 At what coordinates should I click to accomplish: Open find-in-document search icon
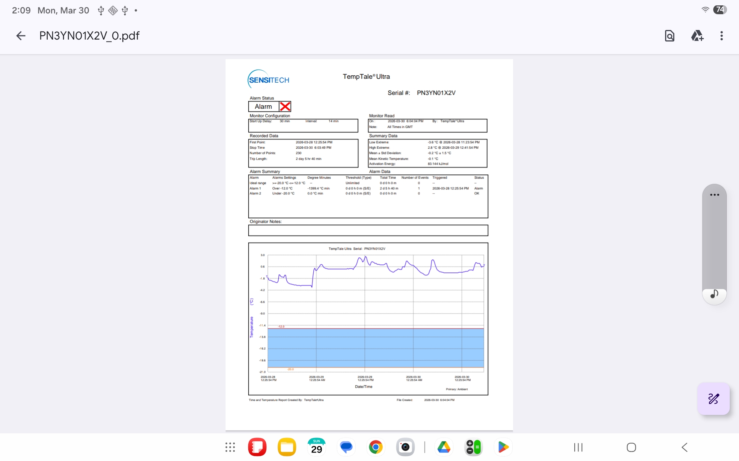(669, 36)
